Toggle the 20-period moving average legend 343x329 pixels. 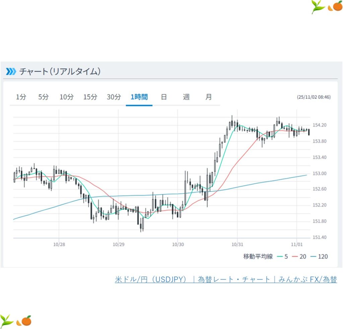tap(300, 257)
